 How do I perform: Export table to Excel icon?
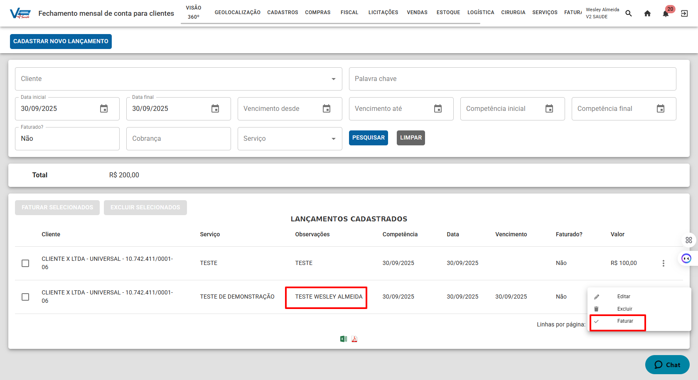click(x=344, y=339)
